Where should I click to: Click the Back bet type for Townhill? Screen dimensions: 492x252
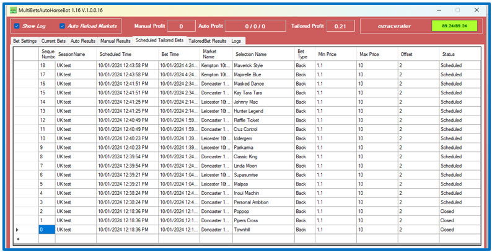(305, 230)
